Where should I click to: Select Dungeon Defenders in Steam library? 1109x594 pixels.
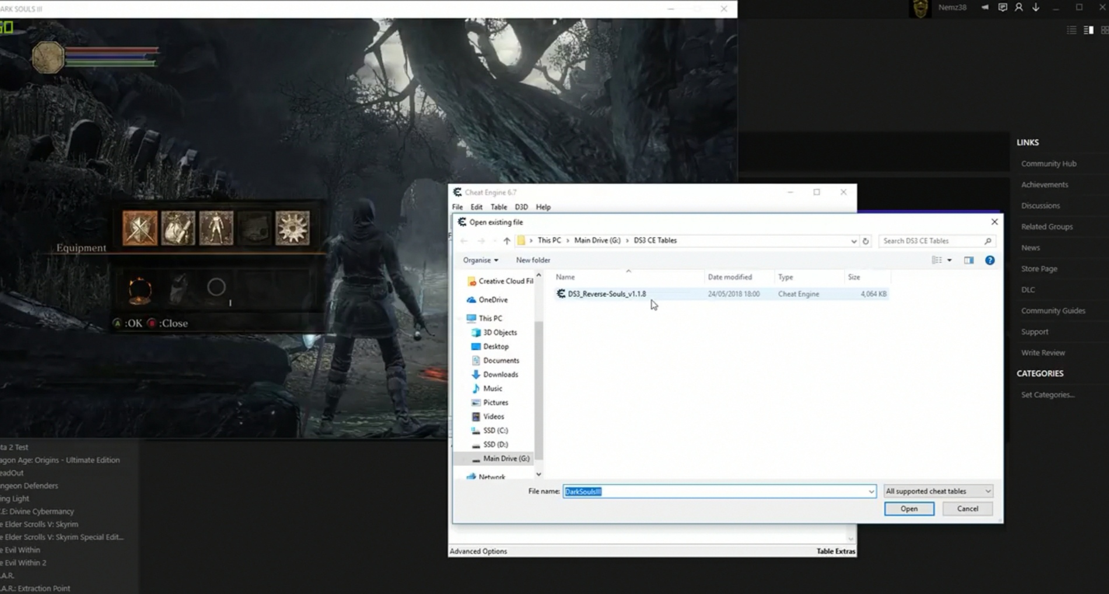coord(29,486)
